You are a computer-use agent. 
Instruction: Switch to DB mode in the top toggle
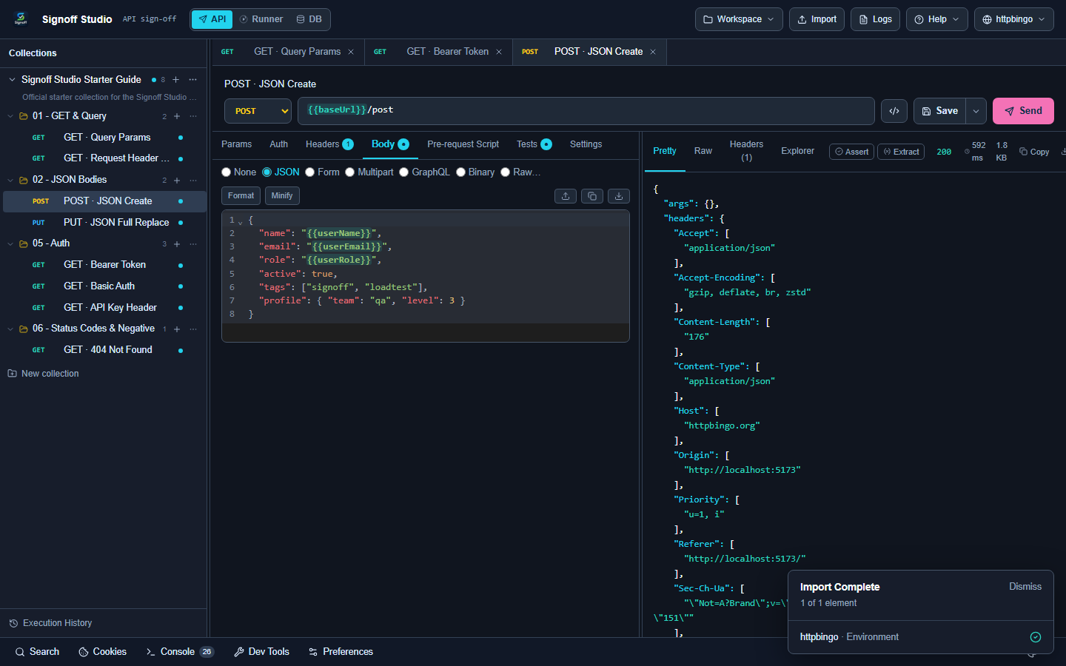pyautogui.click(x=309, y=19)
